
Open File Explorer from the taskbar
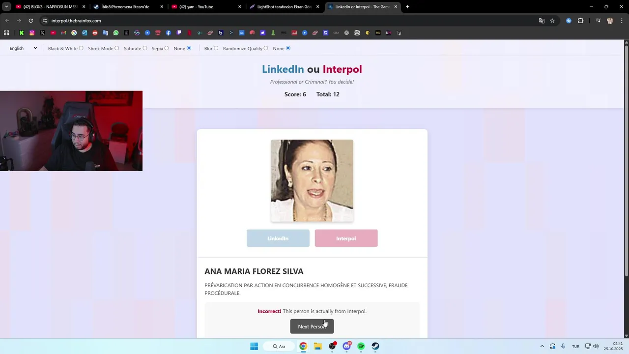318,346
